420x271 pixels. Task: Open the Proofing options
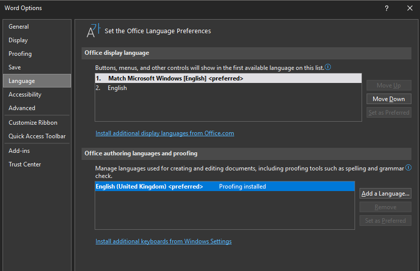coord(37,54)
